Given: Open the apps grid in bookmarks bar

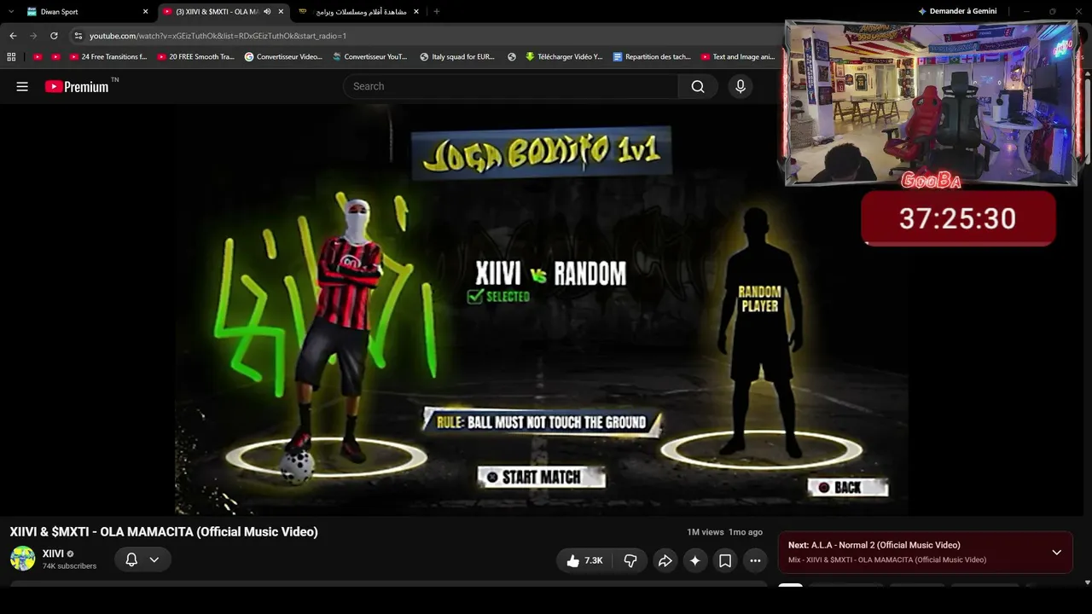Looking at the screenshot, I should (11, 57).
